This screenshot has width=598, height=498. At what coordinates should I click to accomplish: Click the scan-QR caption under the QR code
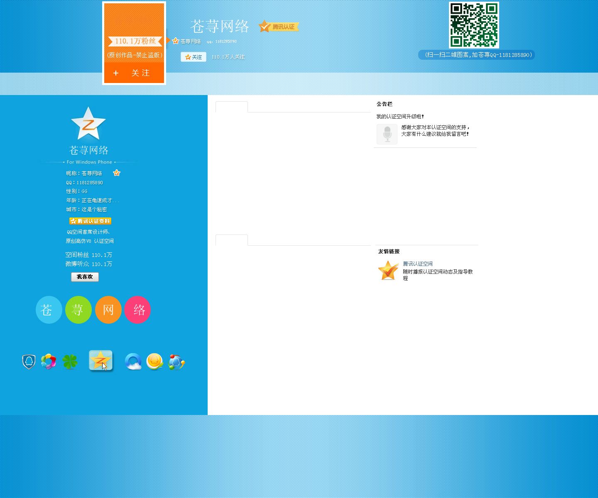478,55
